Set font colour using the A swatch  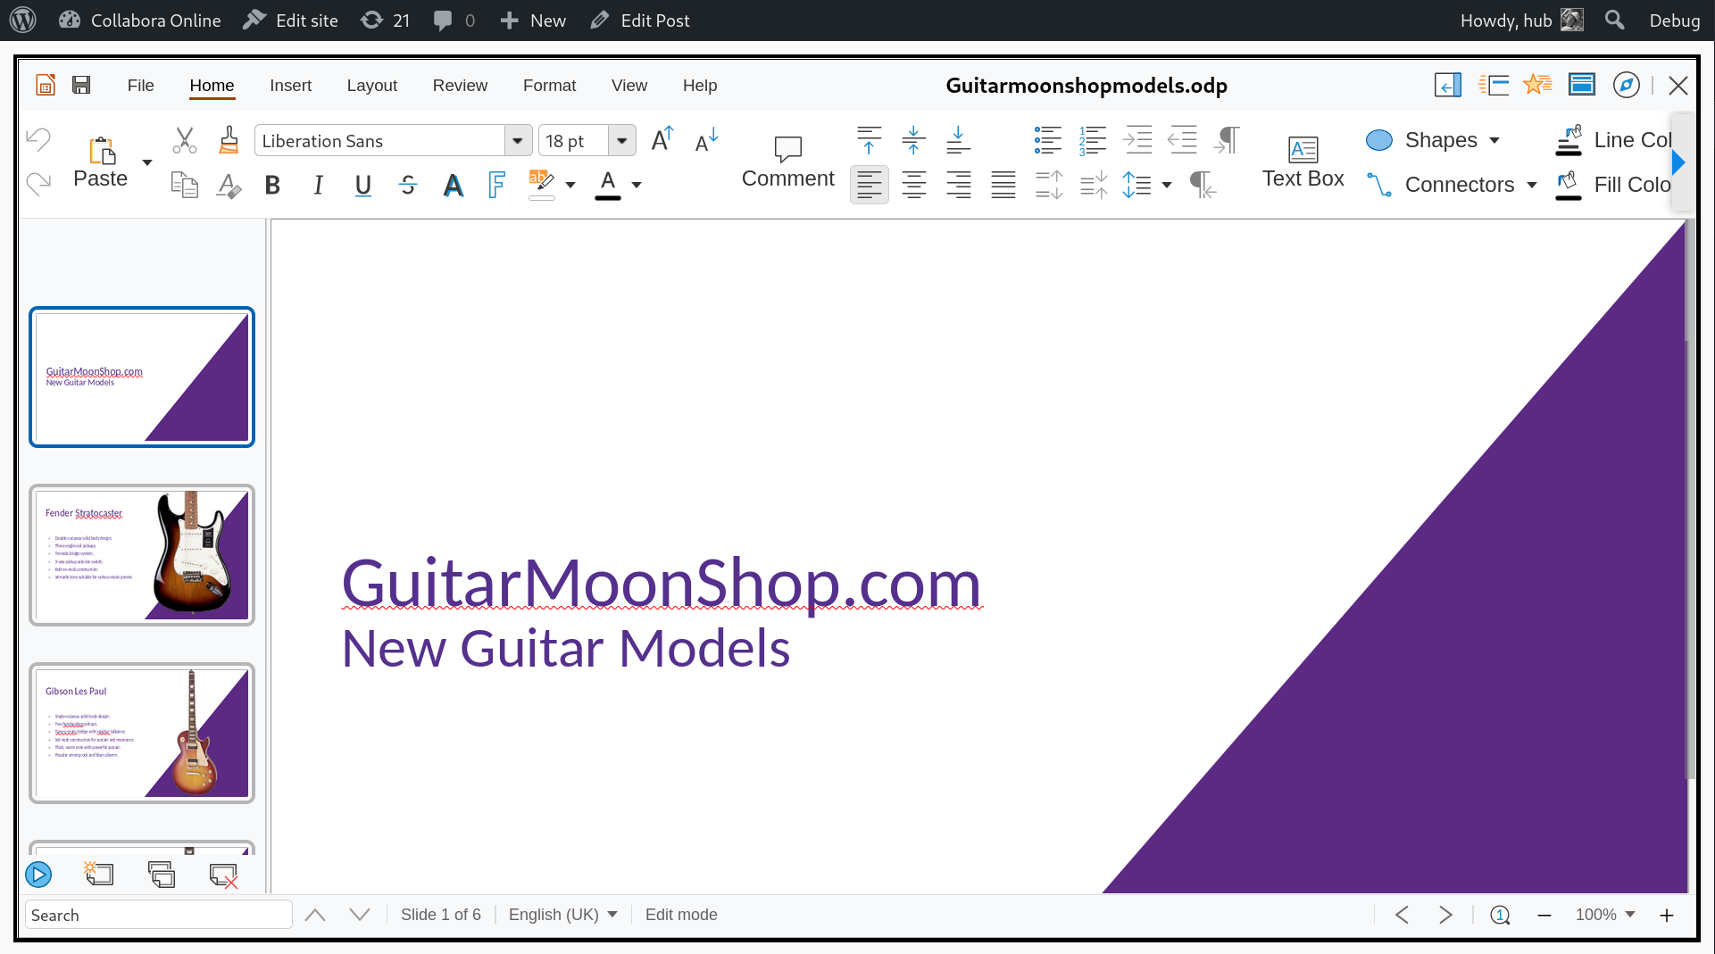tap(608, 185)
